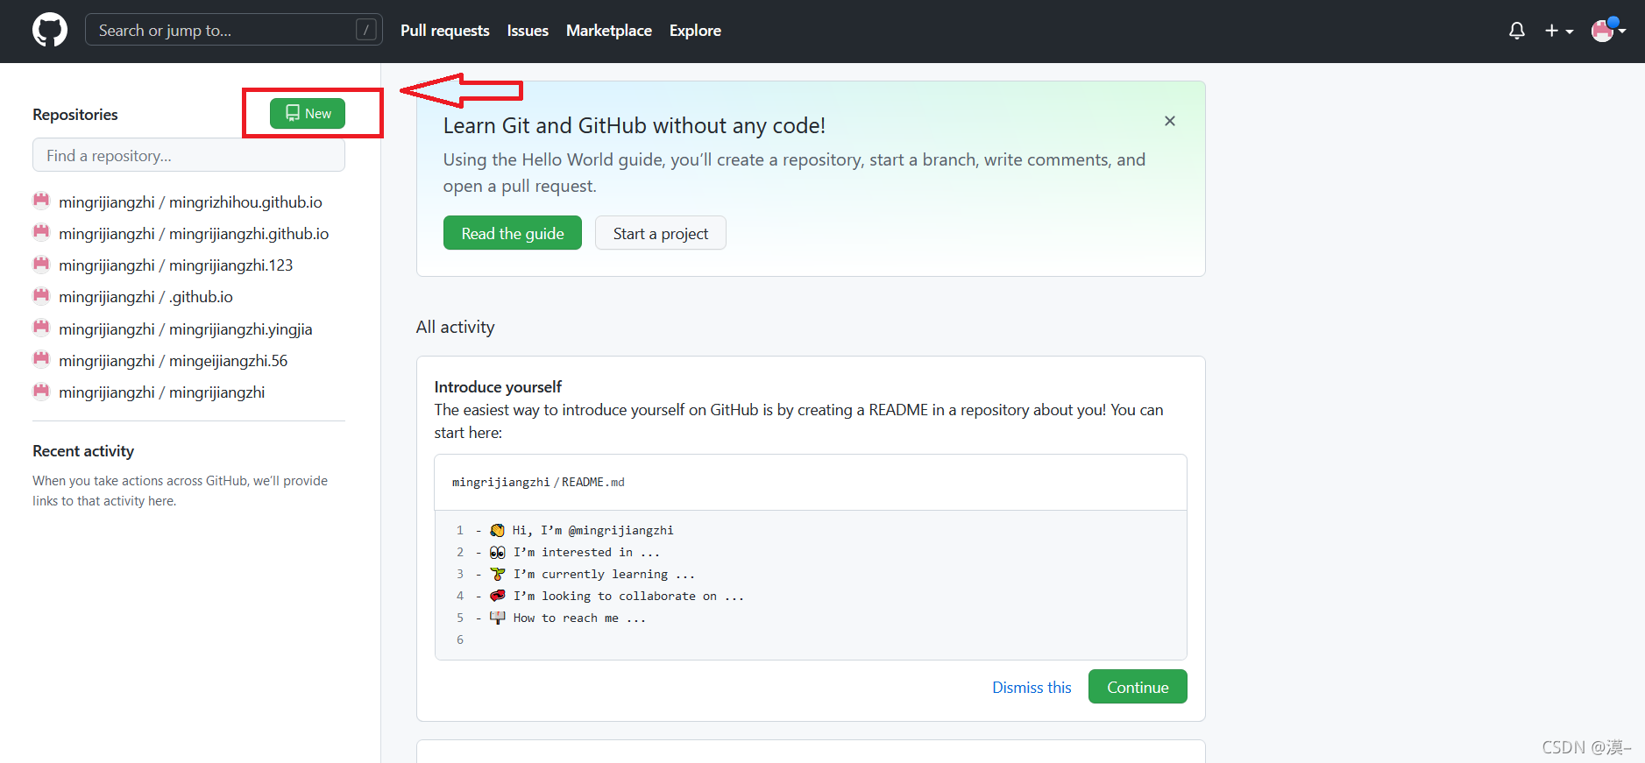The height and width of the screenshot is (763, 1645).
Task: Click the mingrijiangzhi / README.md file header
Action: pos(811,483)
